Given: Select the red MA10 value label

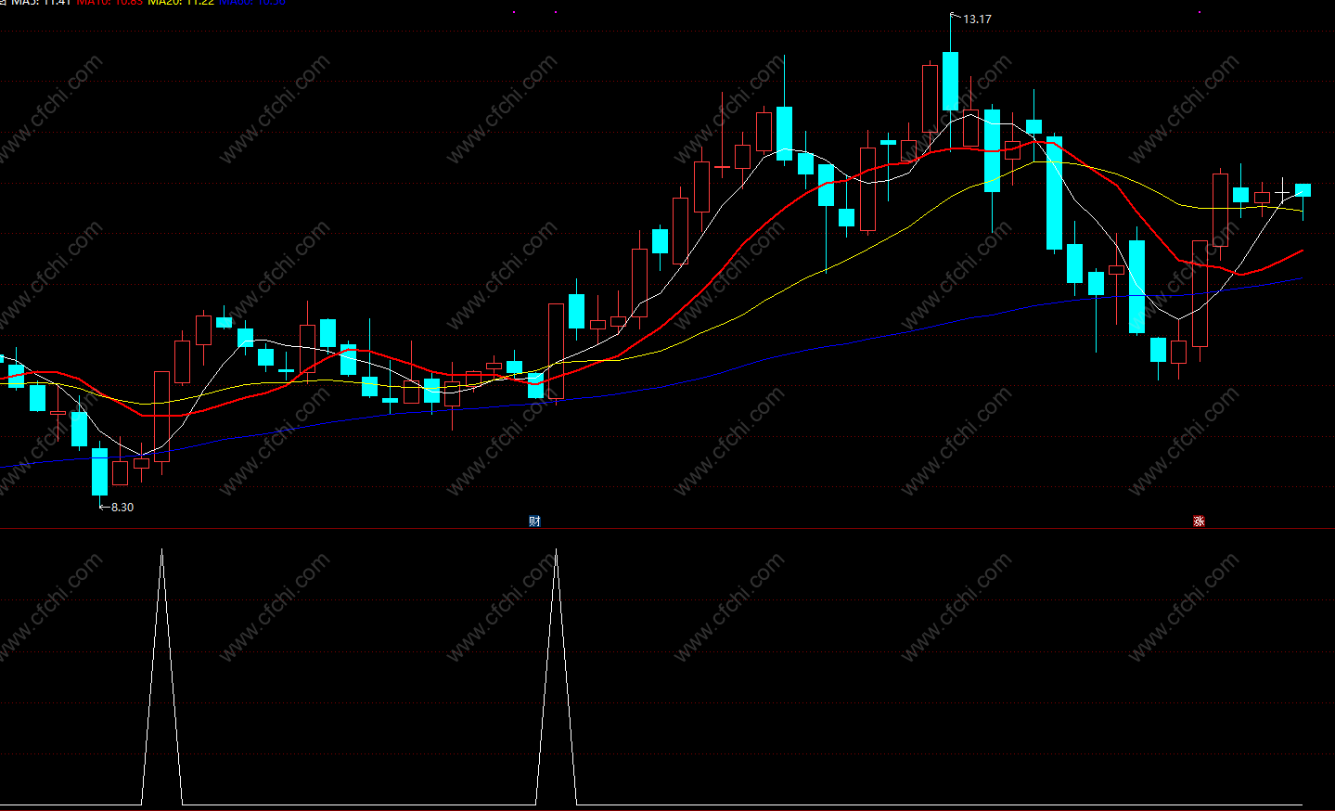Looking at the screenshot, I should [x=109, y=2].
